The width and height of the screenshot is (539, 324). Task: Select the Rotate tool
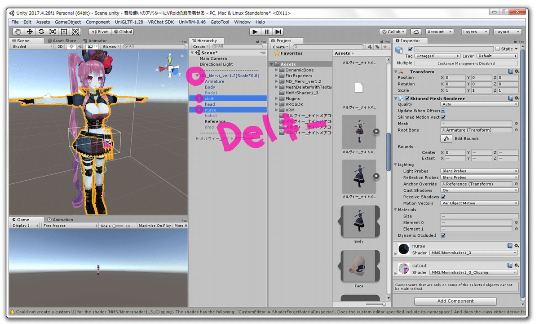click(41, 31)
